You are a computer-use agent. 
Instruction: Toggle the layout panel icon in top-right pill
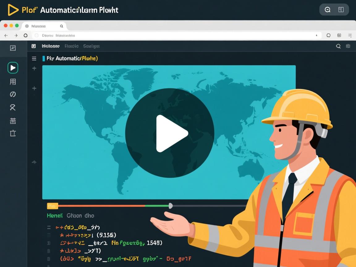pos(341,10)
